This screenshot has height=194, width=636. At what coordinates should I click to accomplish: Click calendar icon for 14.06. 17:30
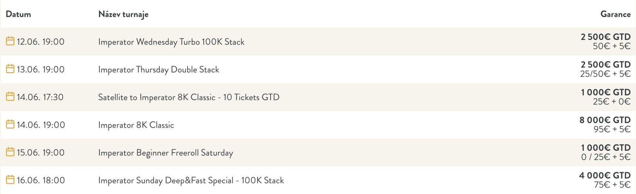pyautogui.click(x=10, y=96)
